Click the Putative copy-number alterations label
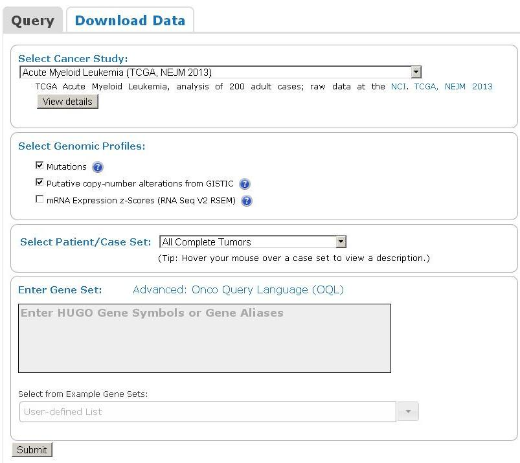Viewport: 520px width, 463px height. 140,184
